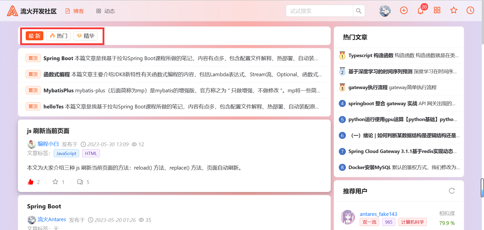Image resolution: width=484 pixels, height=230 pixels.
Task: Open pinned helloTes article
Action: pos(181,106)
